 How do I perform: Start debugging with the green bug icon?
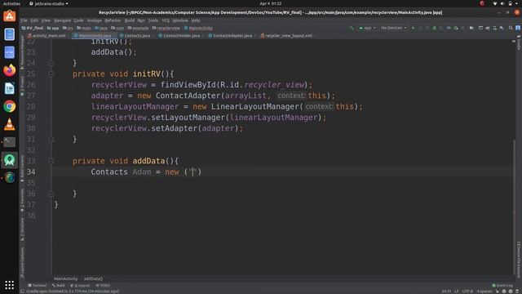434,28
